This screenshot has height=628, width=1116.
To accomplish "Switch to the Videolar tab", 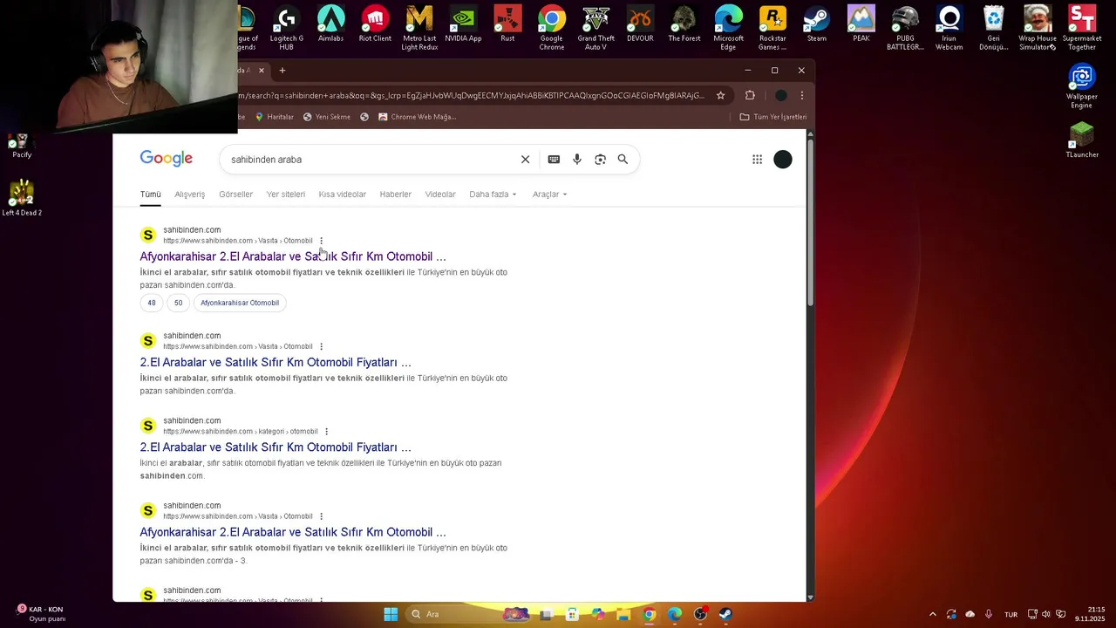I will point(440,195).
